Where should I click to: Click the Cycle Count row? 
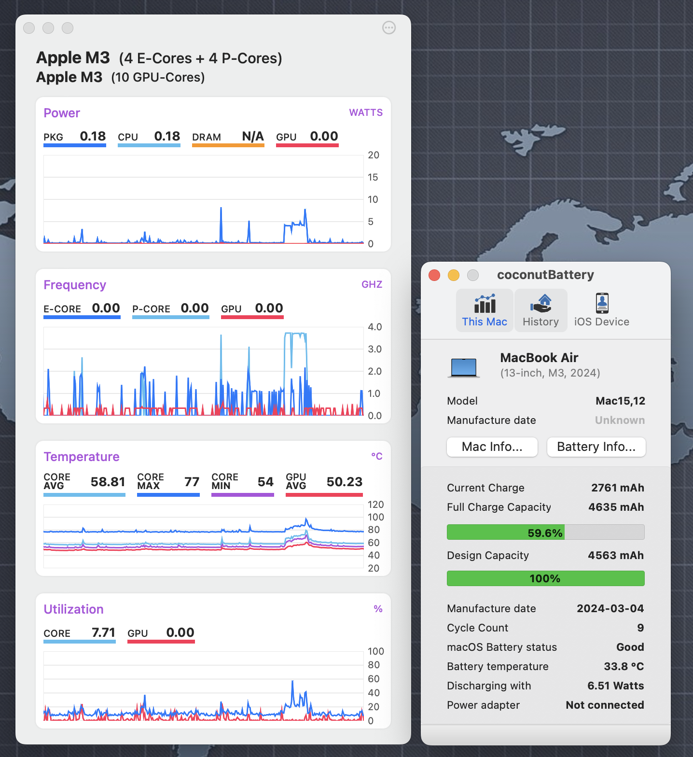pyautogui.click(x=545, y=628)
